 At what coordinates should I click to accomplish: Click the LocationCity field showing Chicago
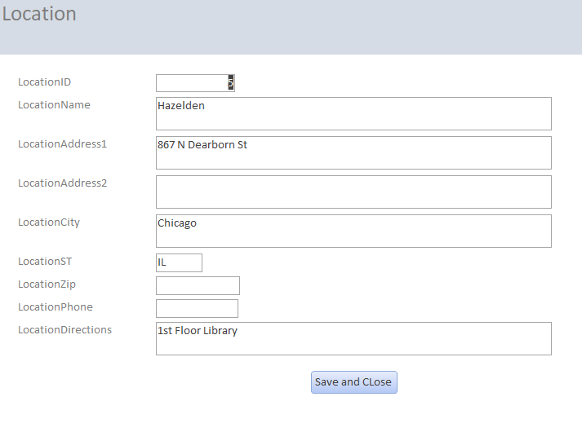[353, 231]
